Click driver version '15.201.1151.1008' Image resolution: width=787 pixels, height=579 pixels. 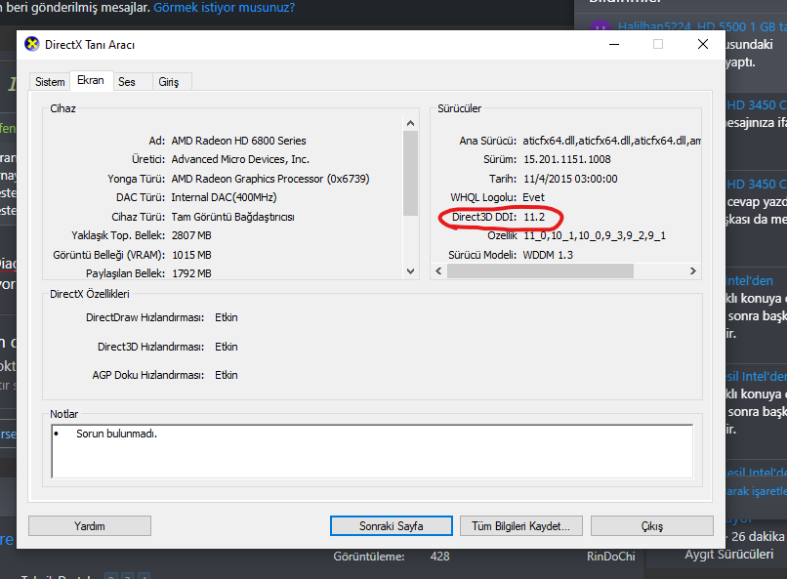pyautogui.click(x=567, y=159)
